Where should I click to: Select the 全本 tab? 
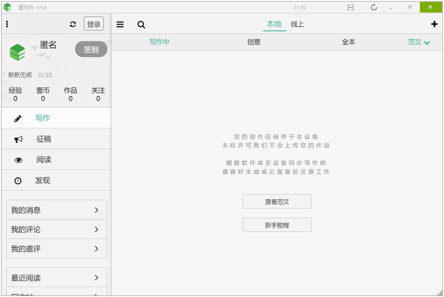tap(348, 42)
